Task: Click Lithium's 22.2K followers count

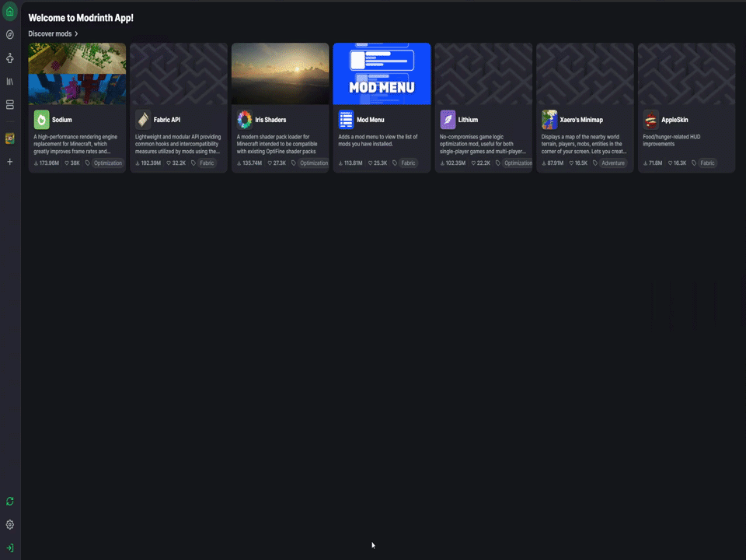Action: tap(480, 163)
